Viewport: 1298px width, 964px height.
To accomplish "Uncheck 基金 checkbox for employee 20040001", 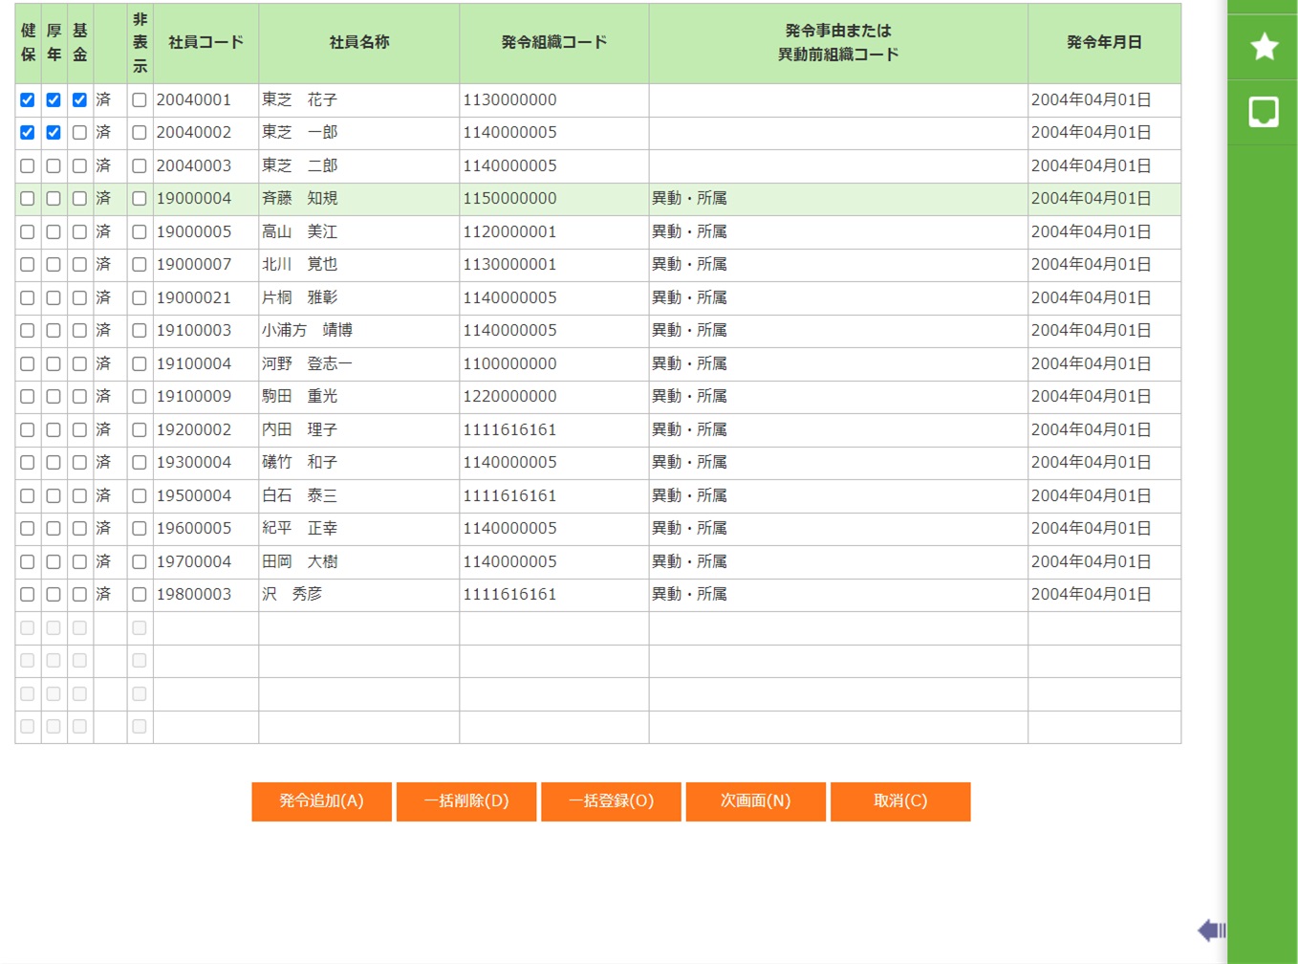I will point(79,100).
